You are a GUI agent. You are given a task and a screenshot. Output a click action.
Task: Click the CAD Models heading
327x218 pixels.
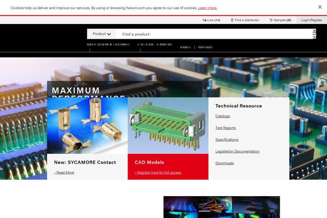(x=149, y=162)
